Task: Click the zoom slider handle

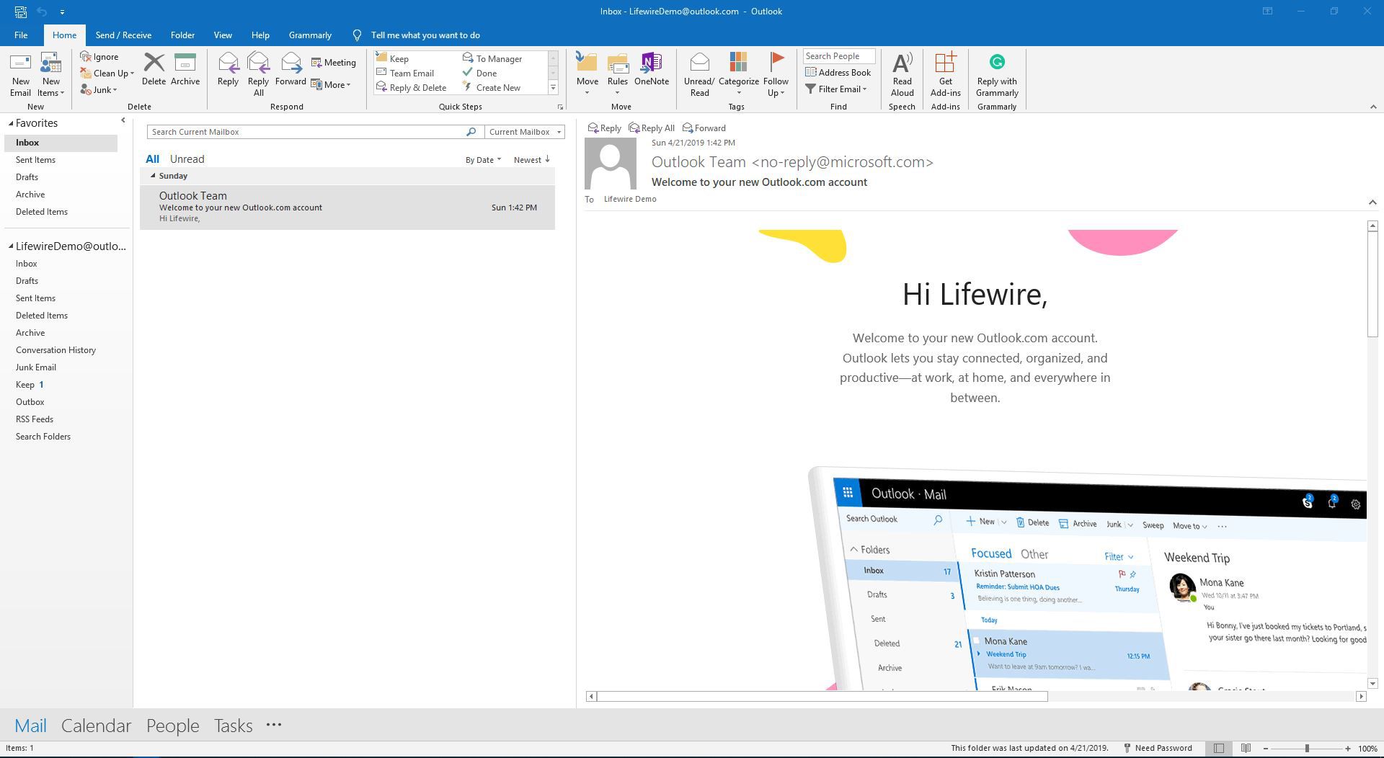Action: (1306, 749)
